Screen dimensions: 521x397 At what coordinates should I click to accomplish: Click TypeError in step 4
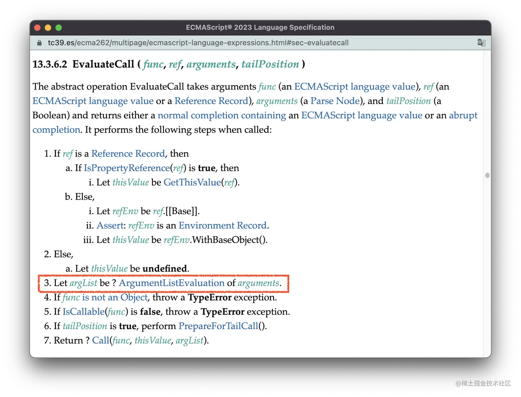(210, 297)
